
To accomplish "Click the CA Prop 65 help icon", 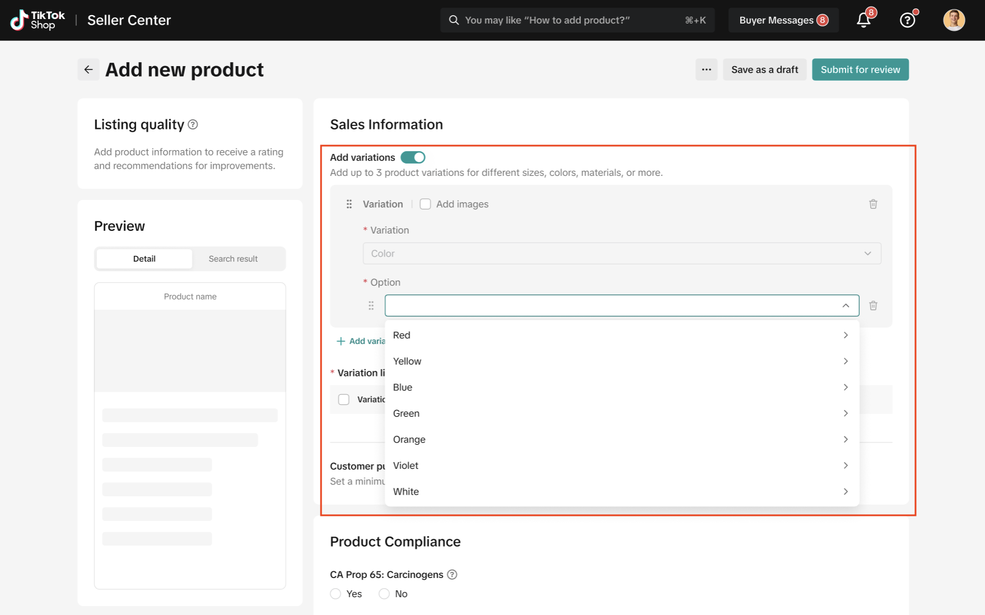I will click(x=452, y=575).
